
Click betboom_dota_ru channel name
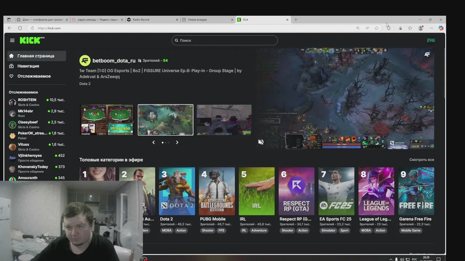[x=114, y=61]
